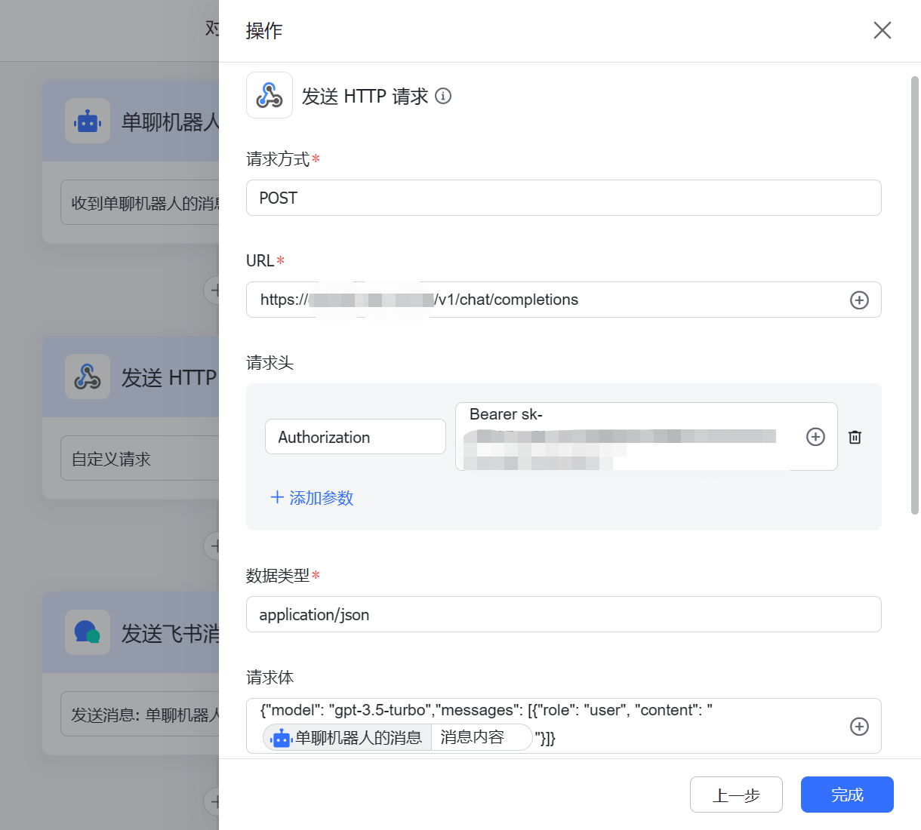This screenshot has height=830, width=921.
Task: Click the variable insert icon beside 请求体
Action: click(858, 726)
